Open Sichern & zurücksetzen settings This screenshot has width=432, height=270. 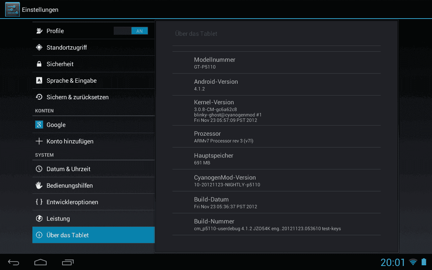pyautogui.click(x=93, y=97)
